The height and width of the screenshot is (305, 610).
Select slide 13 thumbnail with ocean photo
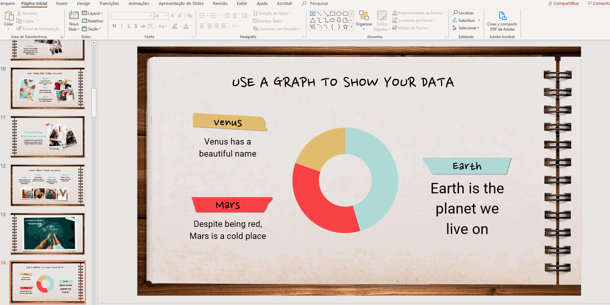click(48, 234)
